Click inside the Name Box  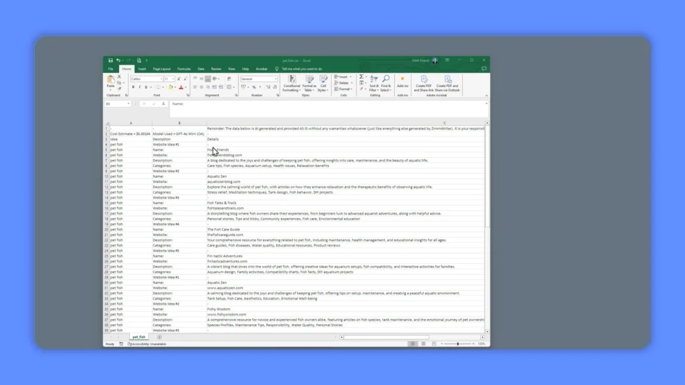pos(117,104)
